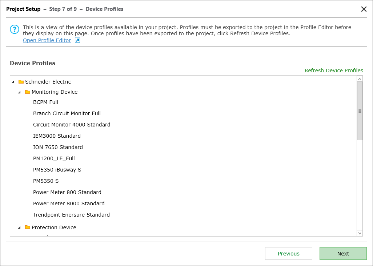The image size is (373, 266).
Task: Collapse the Protection Device tree node
Action: [20, 227]
